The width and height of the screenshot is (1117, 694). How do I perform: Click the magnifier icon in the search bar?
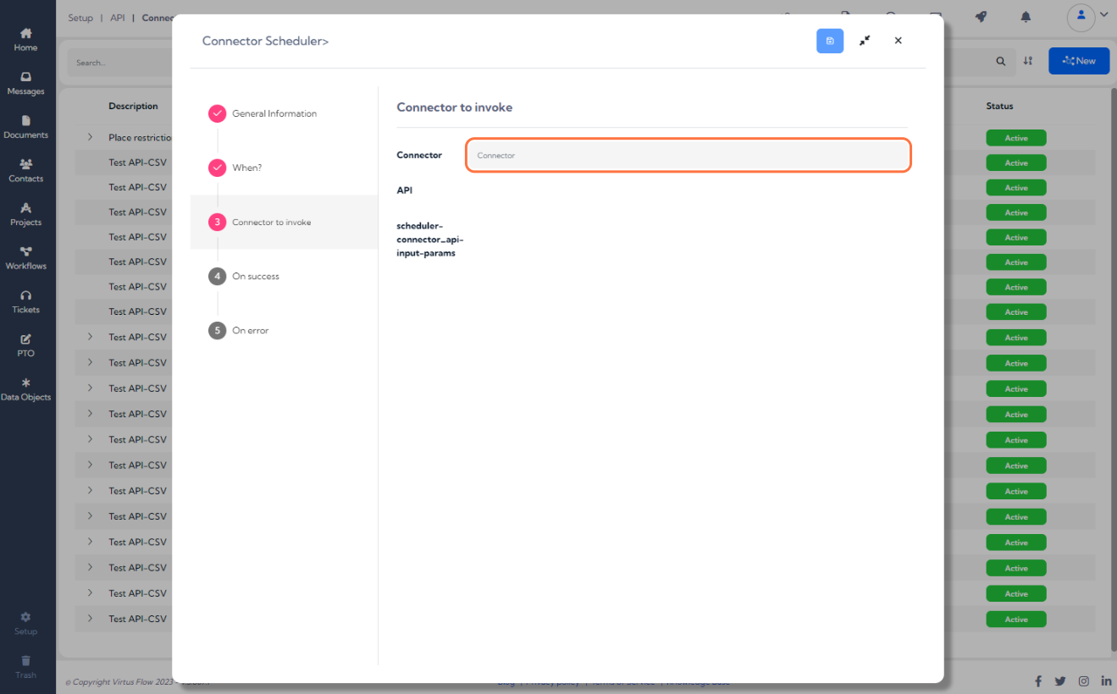click(1001, 61)
